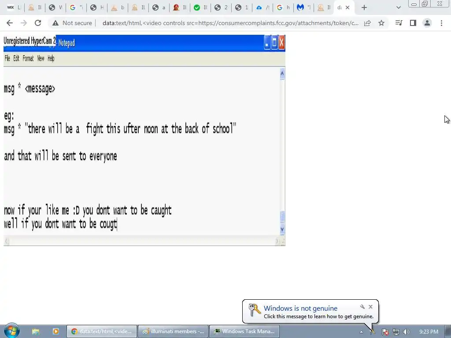Open Action Center flag icon
The height and width of the screenshot is (338, 451).
pos(385,332)
